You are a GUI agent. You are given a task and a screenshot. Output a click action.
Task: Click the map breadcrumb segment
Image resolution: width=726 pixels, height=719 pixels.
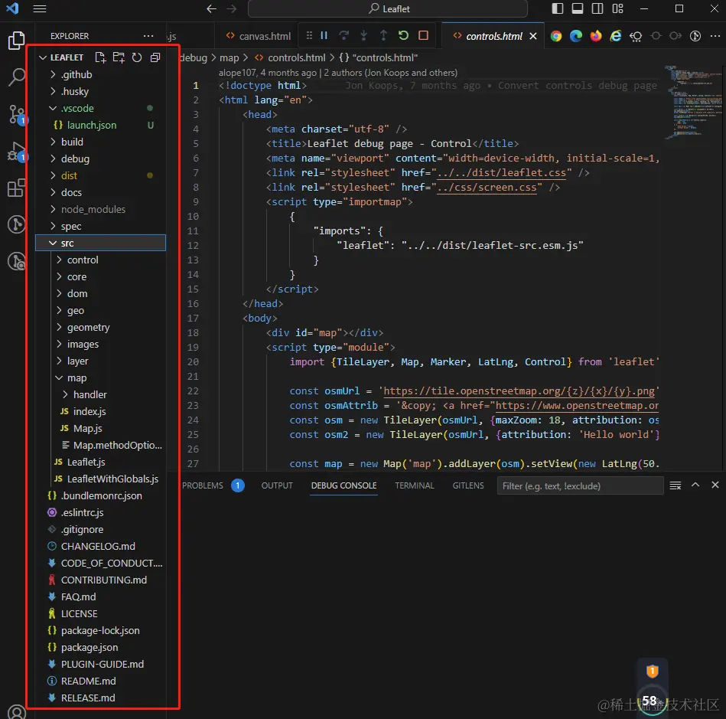230,58
